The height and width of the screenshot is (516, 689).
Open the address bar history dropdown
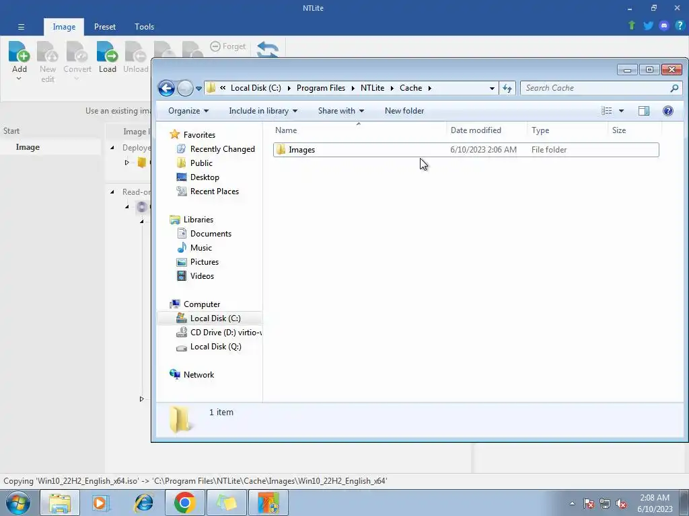point(492,88)
